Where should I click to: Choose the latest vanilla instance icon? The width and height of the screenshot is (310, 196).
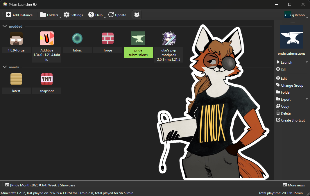pos(16,79)
